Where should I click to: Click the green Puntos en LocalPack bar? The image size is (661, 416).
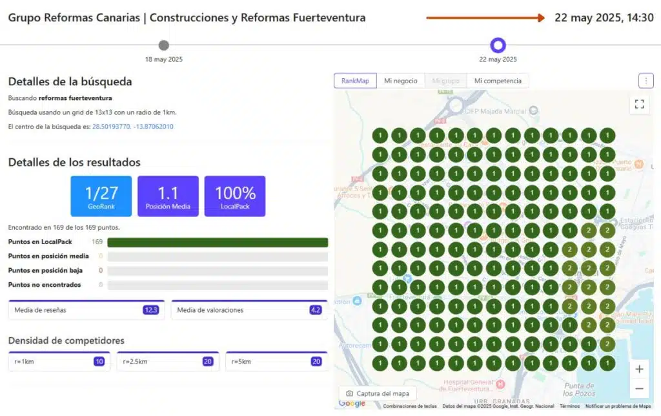[x=218, y=242]
